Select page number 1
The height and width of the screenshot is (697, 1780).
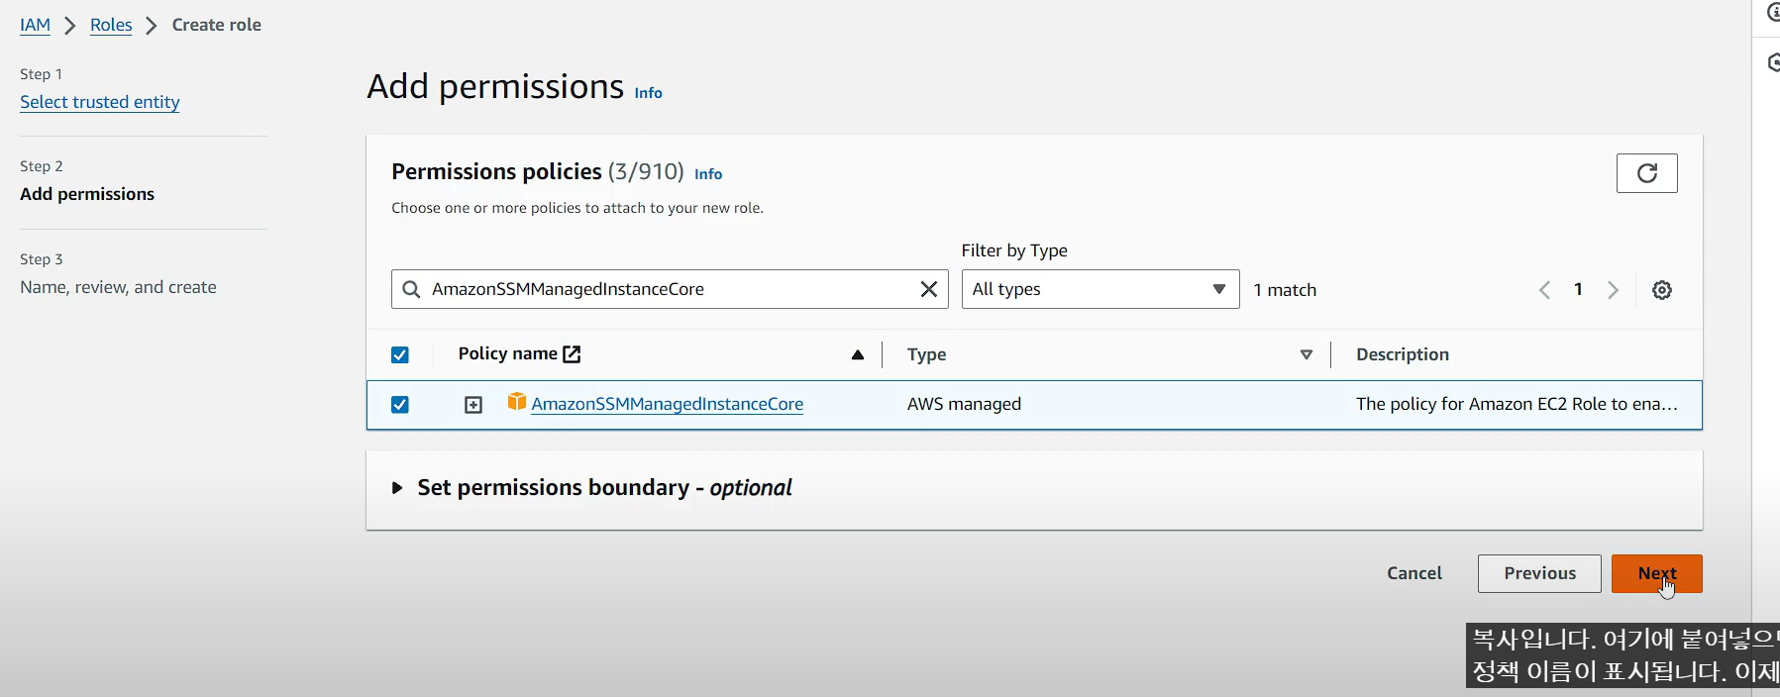[x=1578, y=289]
